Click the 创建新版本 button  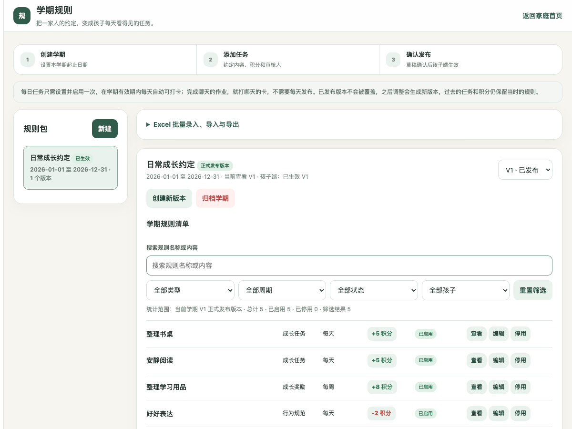169,198
